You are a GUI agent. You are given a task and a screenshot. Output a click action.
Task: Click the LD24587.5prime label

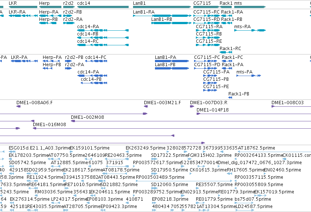254,207
